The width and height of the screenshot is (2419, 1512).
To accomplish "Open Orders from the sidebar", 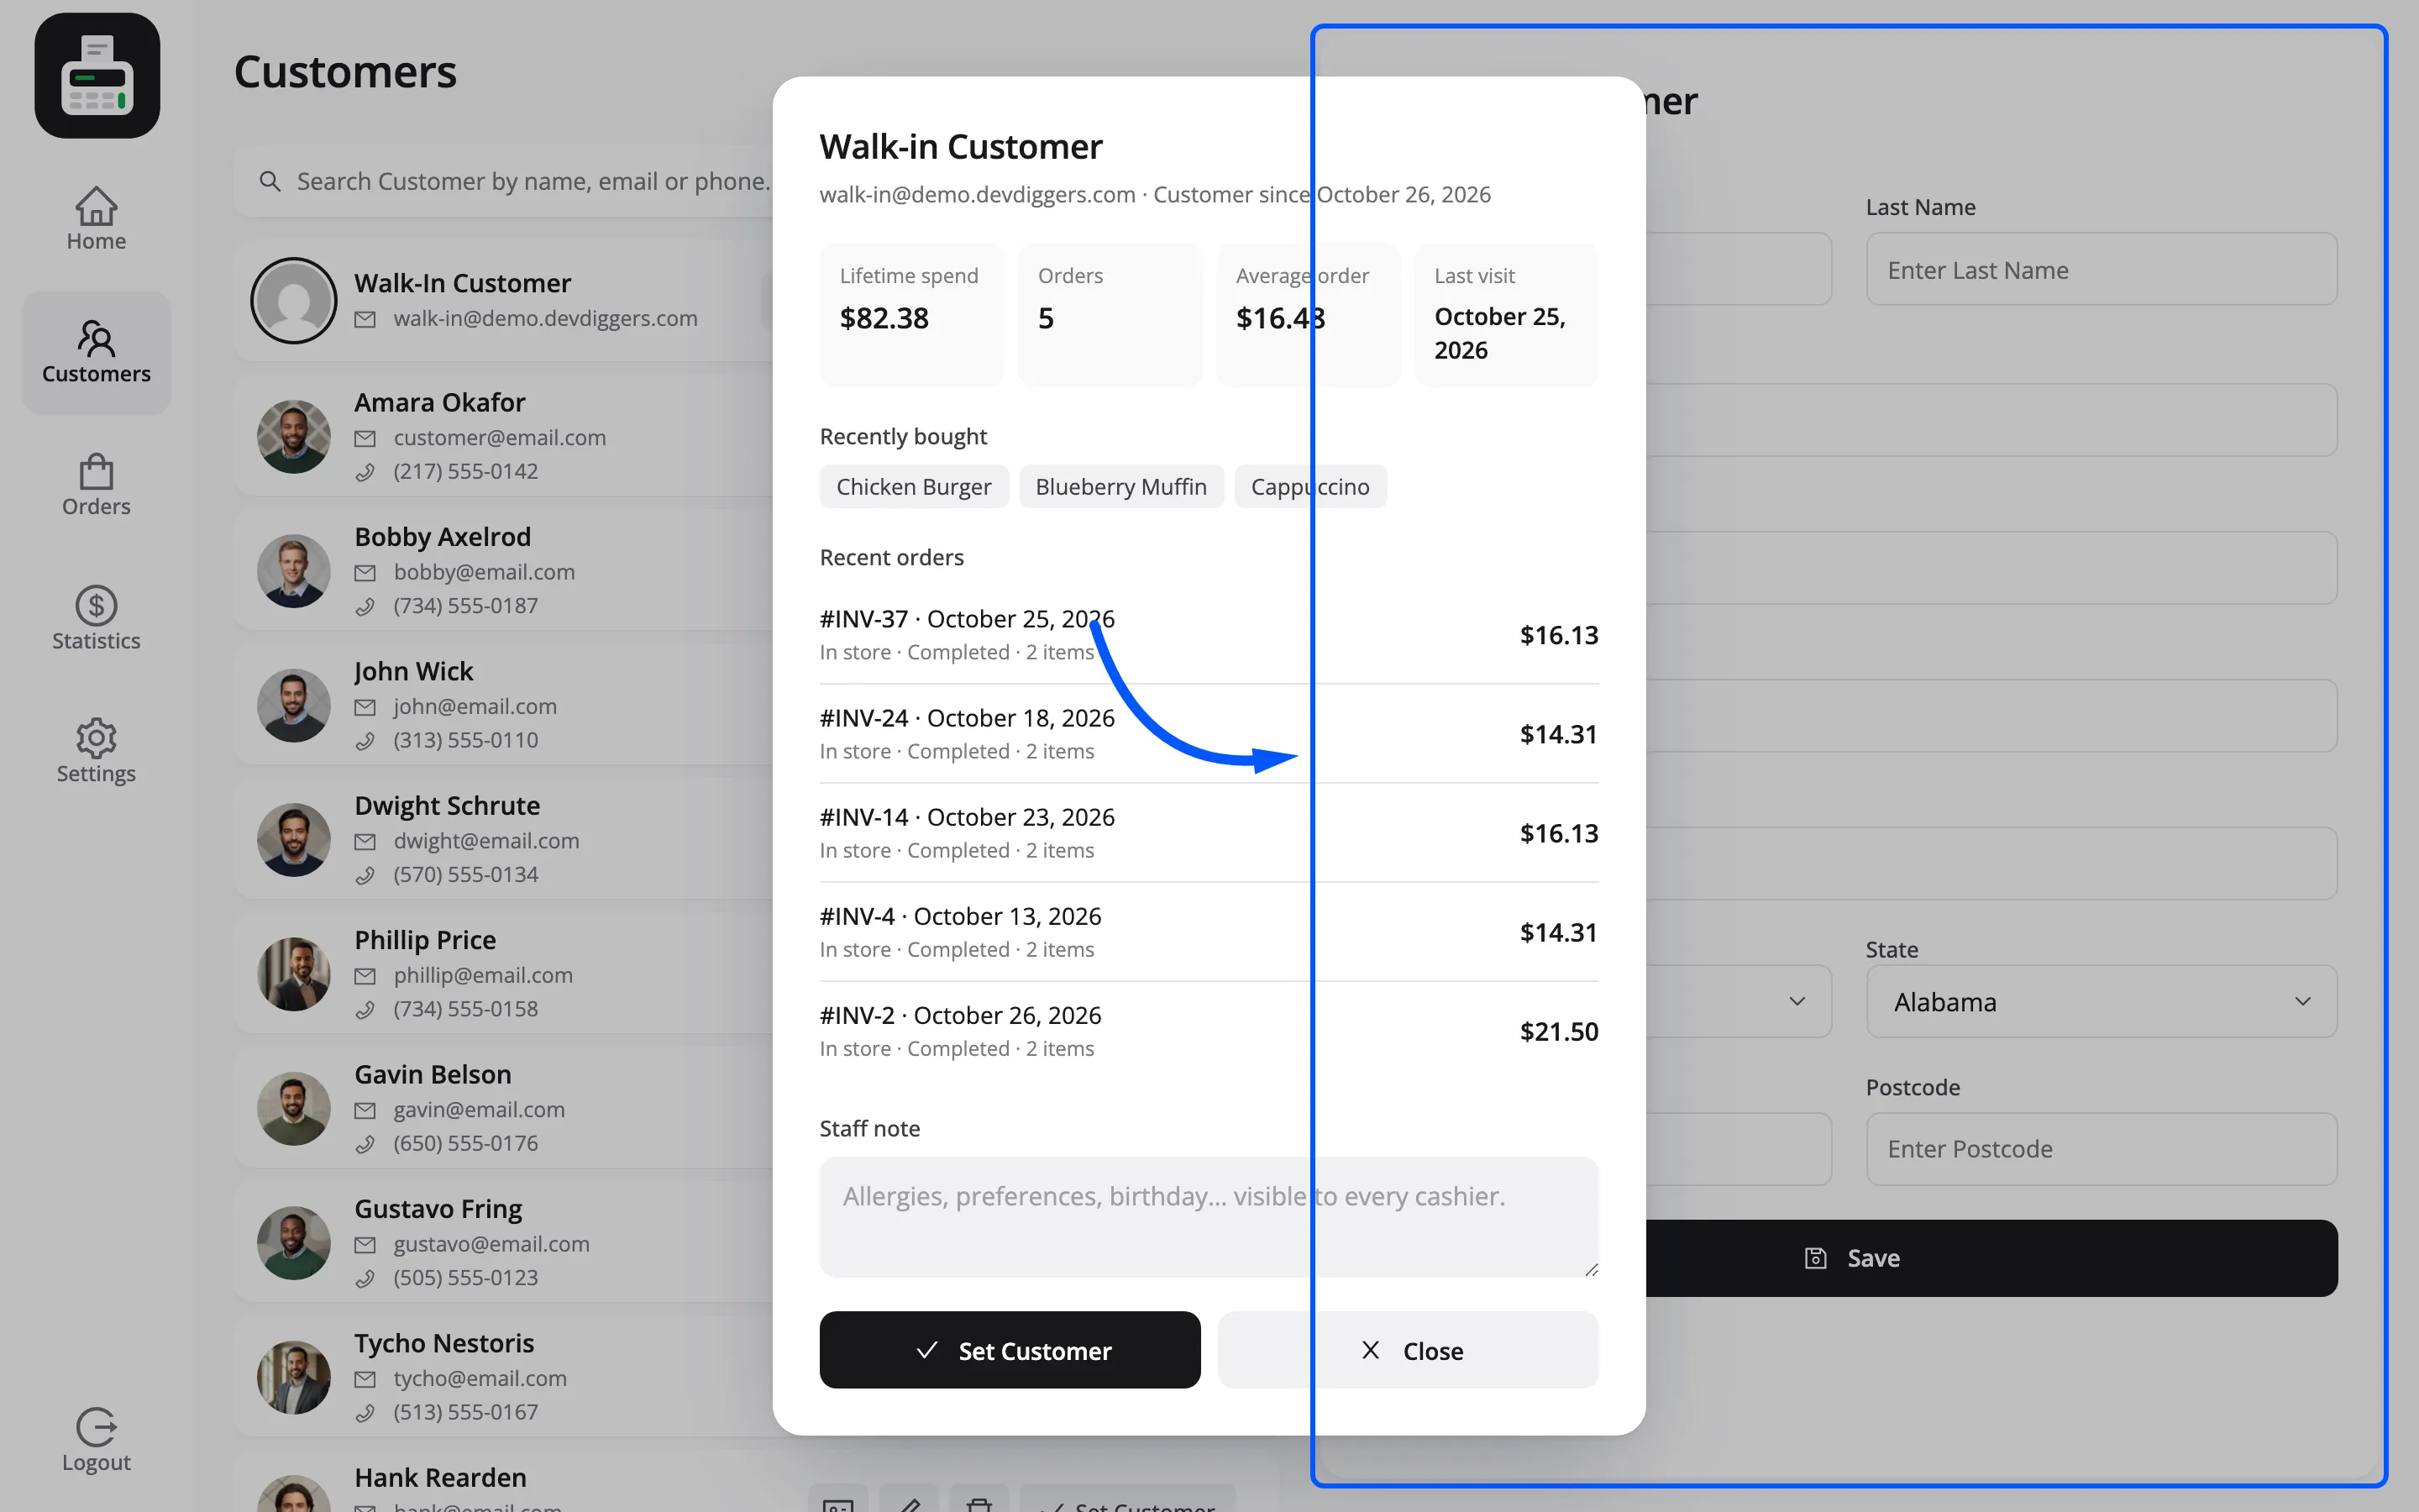I will pos(96,485).
